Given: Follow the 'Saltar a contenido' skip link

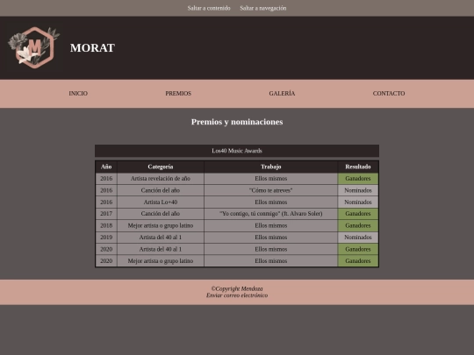Looking at the screenshot, I should [x=209, y=8].
